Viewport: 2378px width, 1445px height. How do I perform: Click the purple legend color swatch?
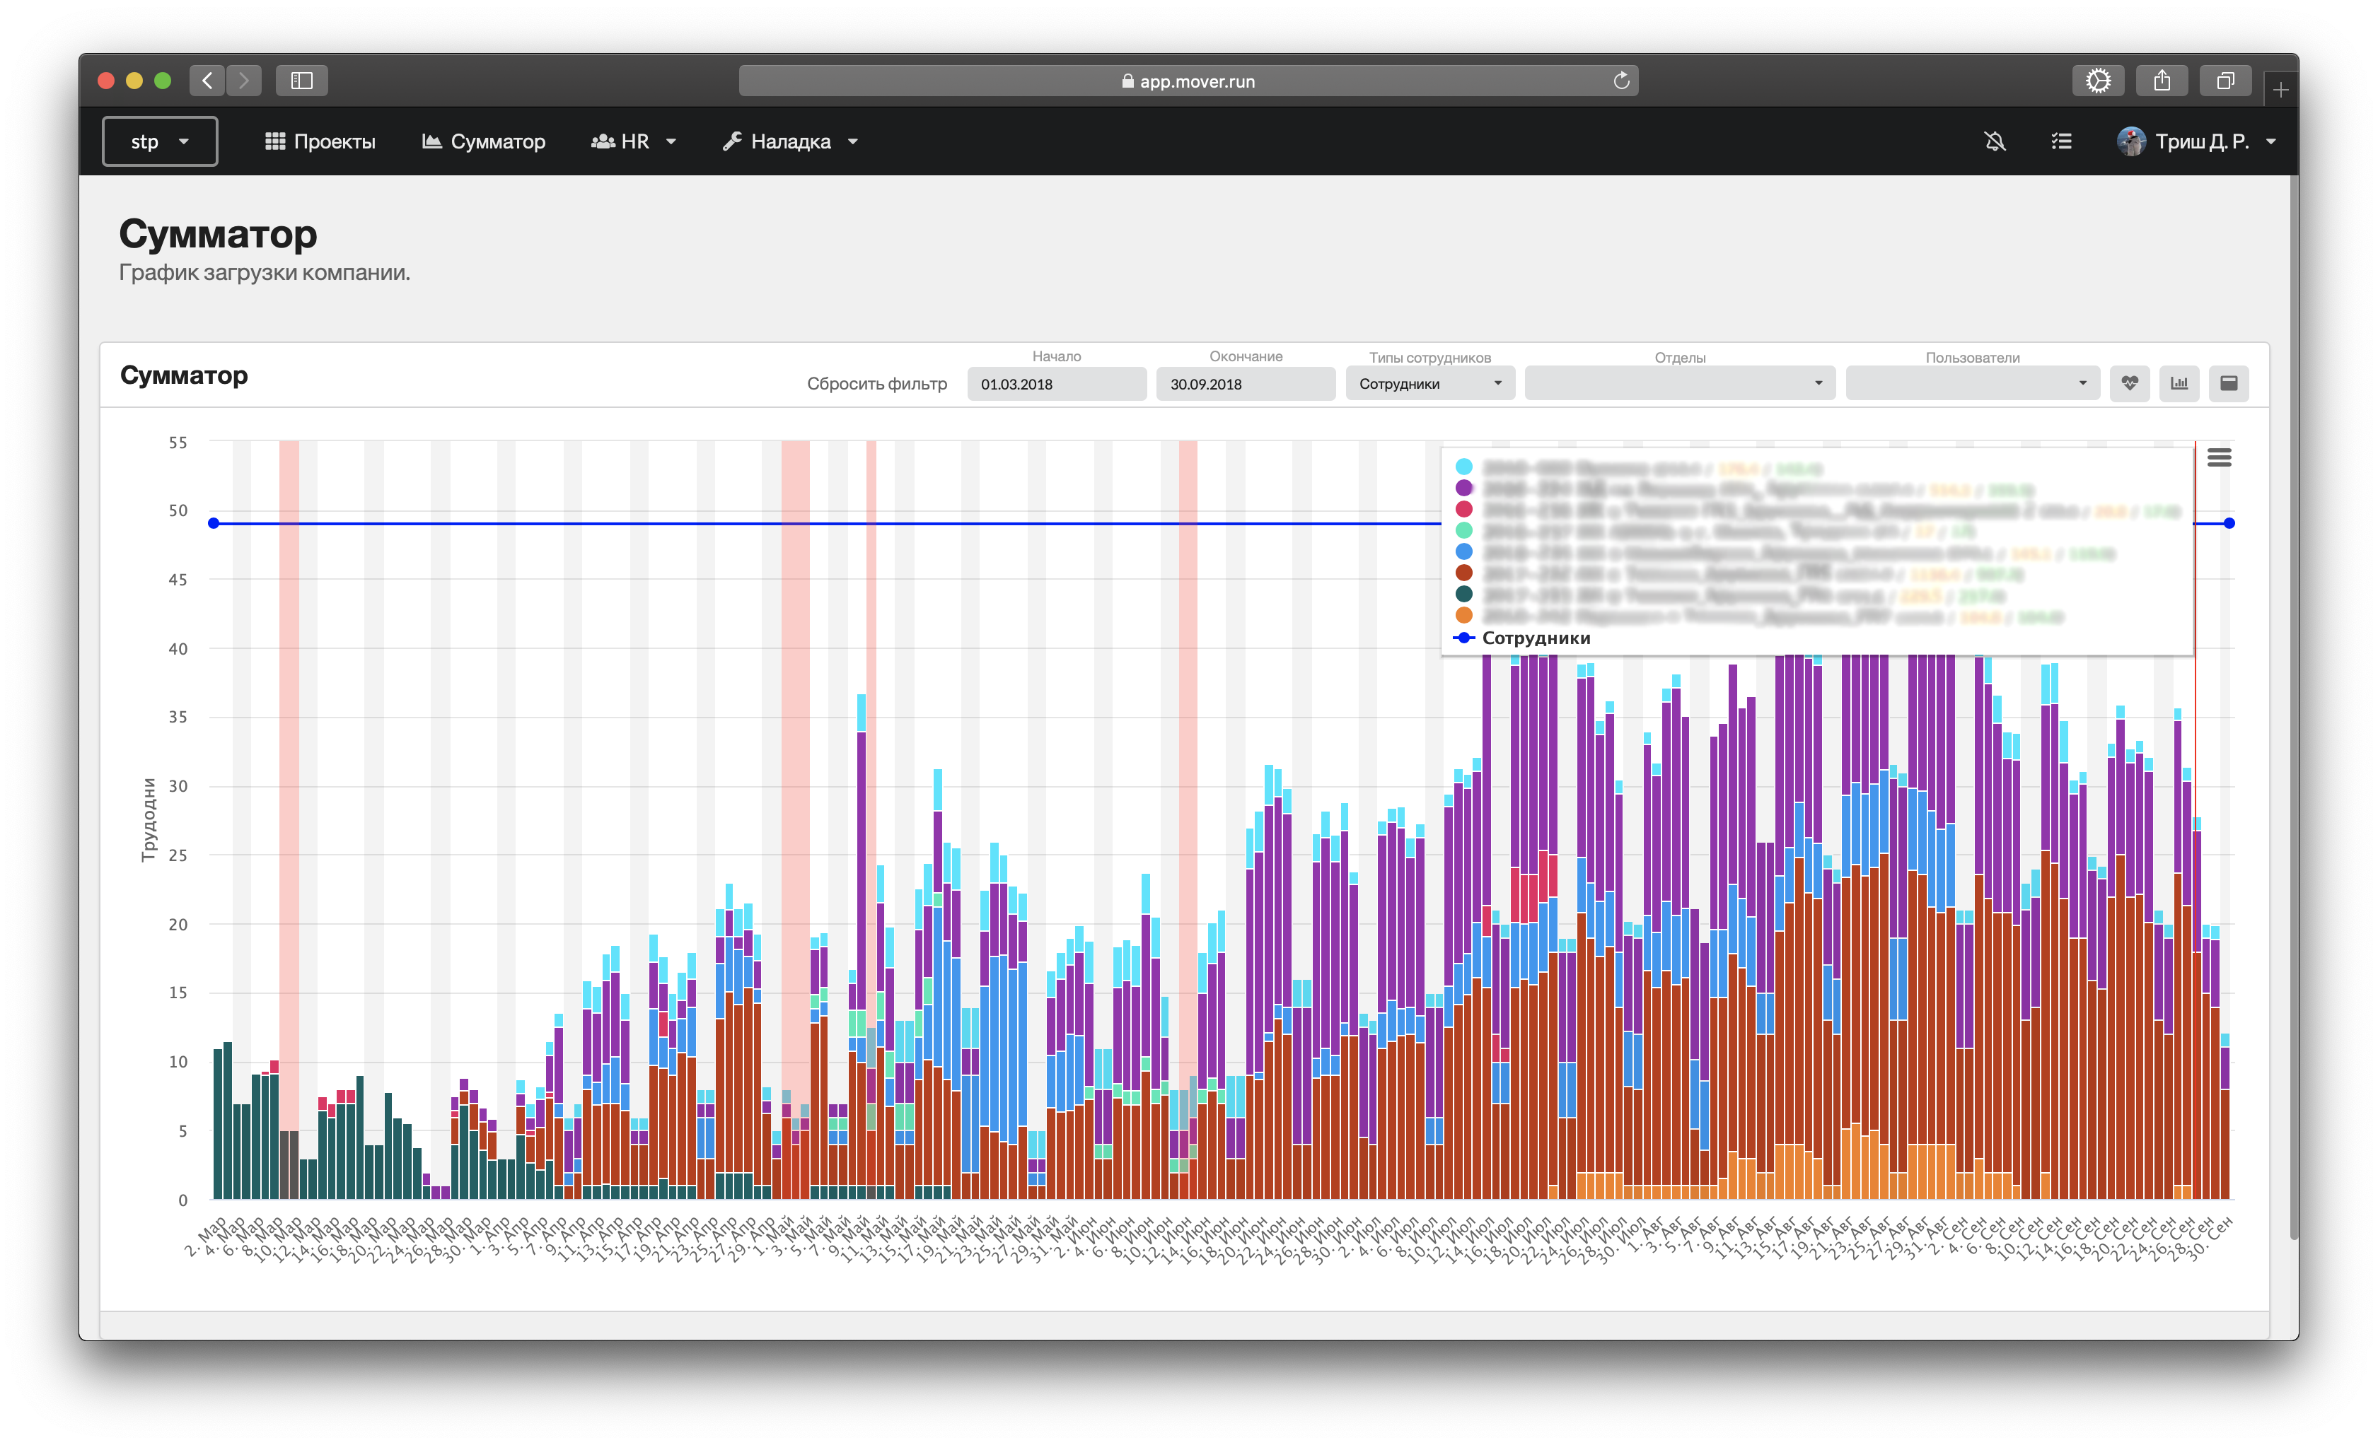[x=1463, y=488]
